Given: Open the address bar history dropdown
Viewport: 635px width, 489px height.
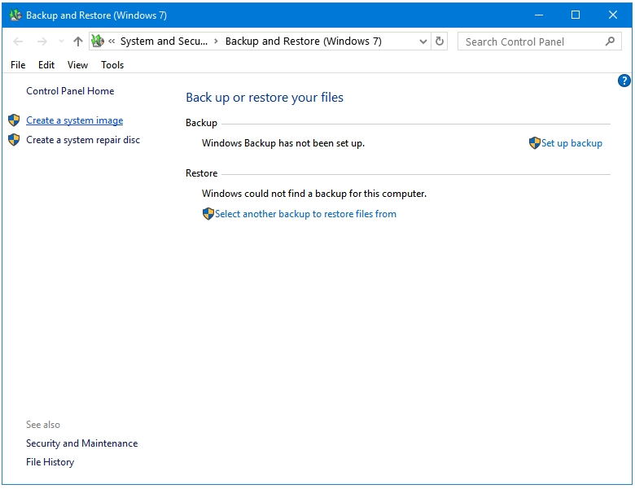Looking at the screenshot, I should [423, 41].
